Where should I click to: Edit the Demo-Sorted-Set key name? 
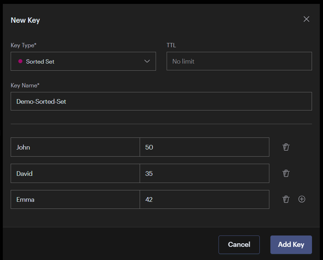coord(161,101)
